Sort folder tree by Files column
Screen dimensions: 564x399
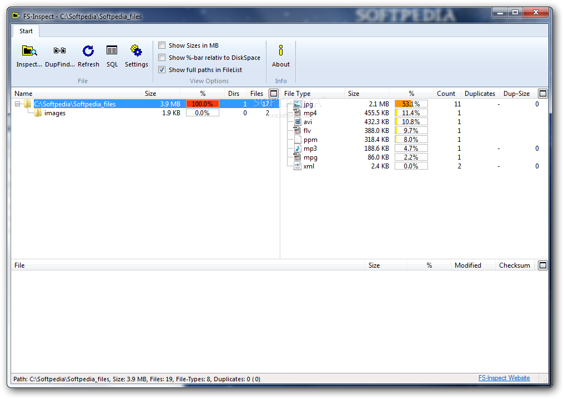(257, 94)
